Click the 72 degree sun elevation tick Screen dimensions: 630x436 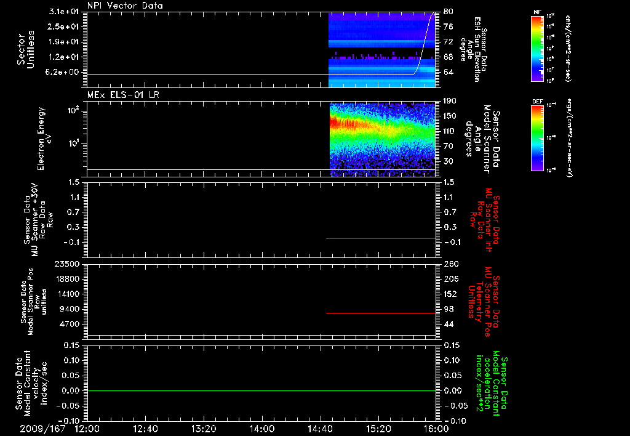(449, 42)
